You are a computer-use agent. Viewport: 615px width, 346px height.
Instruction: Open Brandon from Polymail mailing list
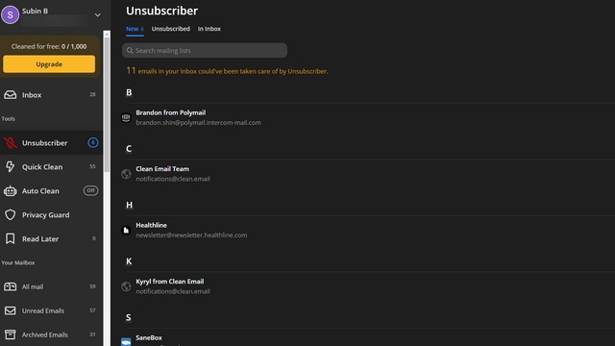(x=369, y=117)
